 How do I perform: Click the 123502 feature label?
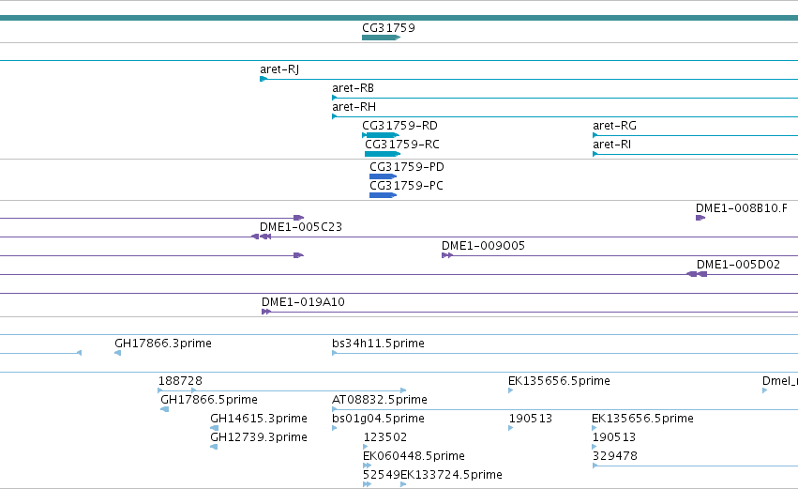[384, 437]
